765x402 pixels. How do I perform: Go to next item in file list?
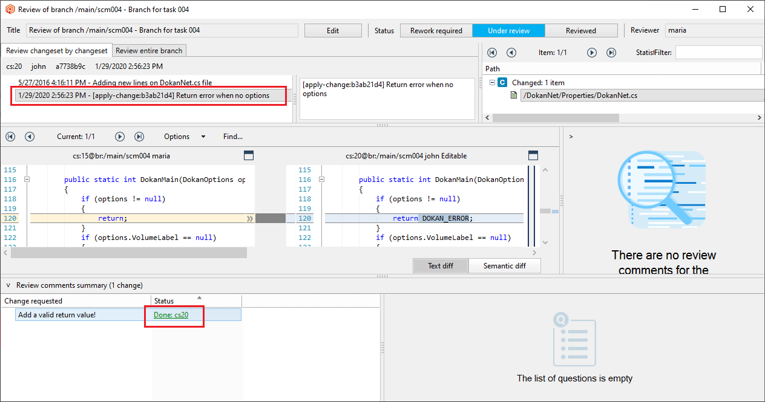[592, 53]
